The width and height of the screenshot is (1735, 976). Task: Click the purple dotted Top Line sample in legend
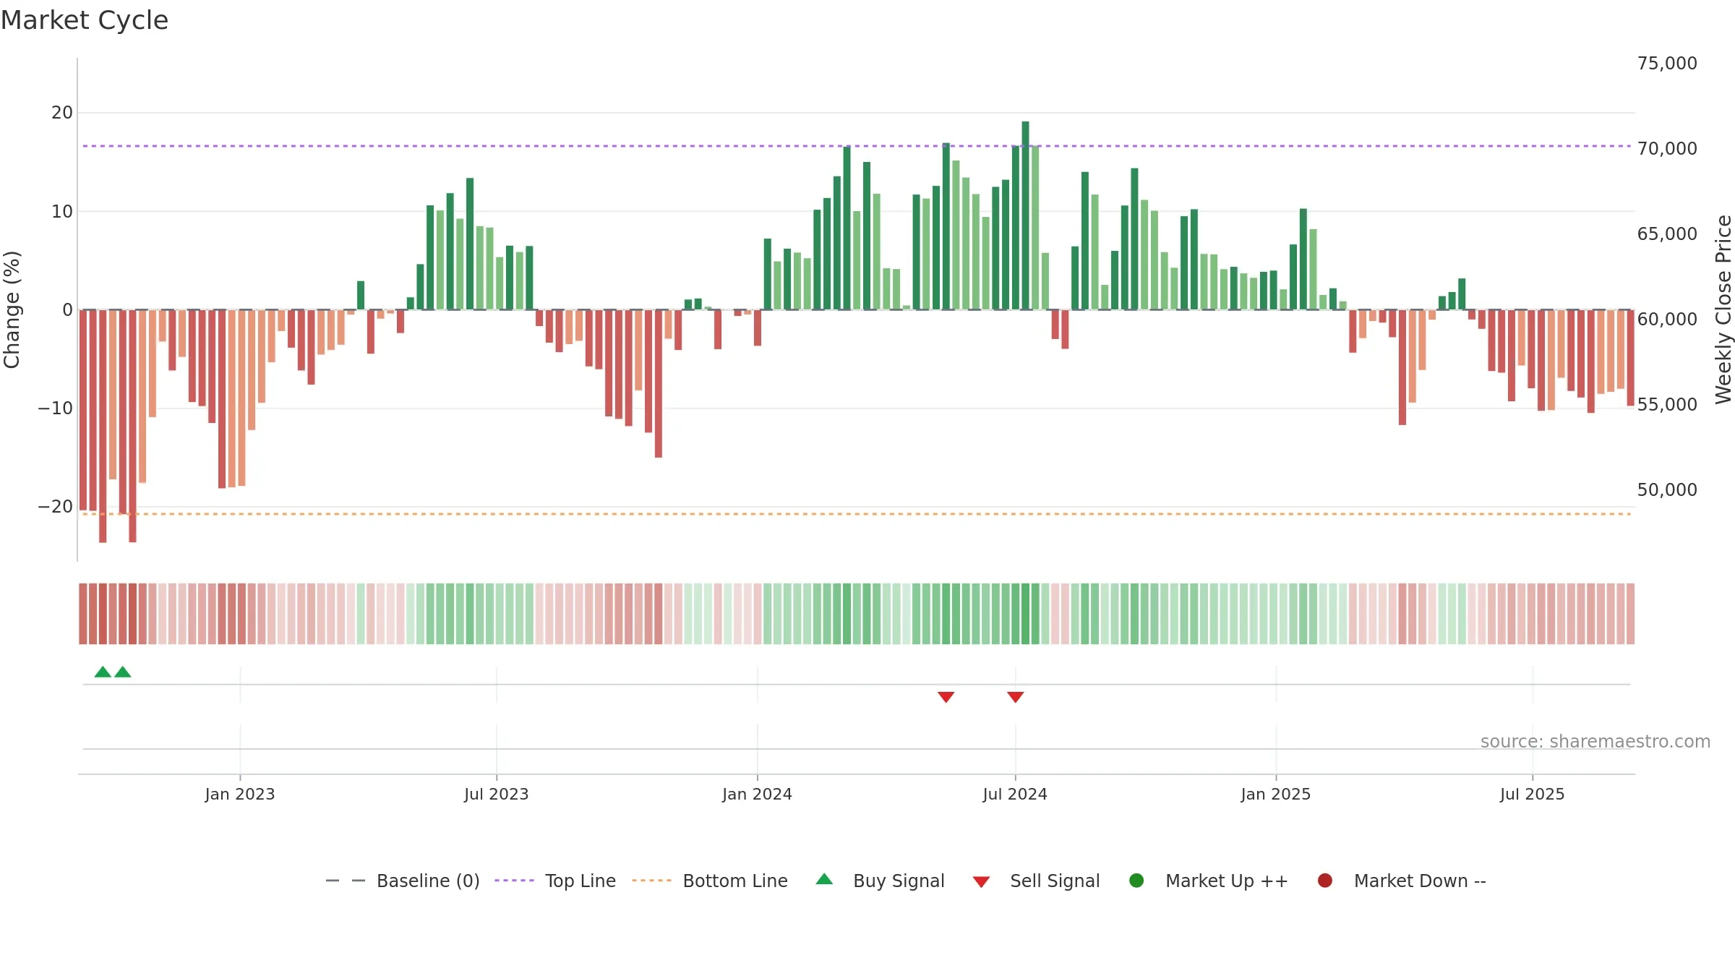[514, 881]
